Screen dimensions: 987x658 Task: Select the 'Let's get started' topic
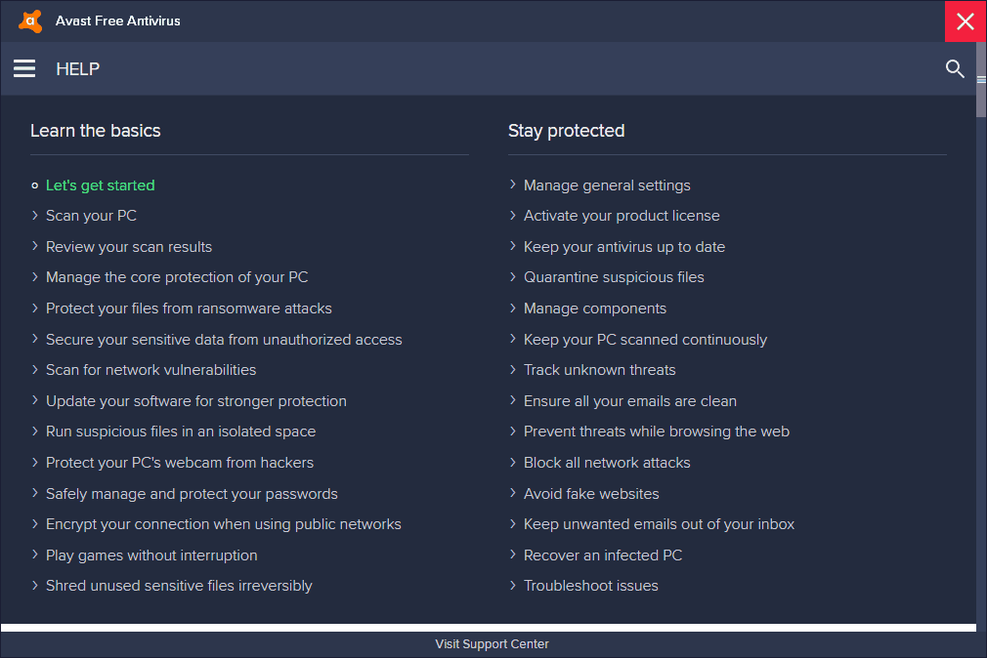point(100,185)
